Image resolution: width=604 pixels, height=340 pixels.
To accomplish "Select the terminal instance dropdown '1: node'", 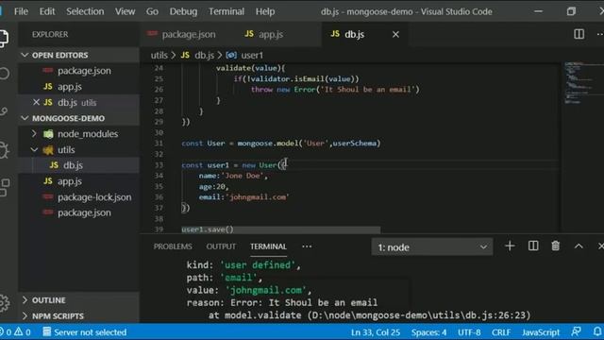I will point(432,247).
